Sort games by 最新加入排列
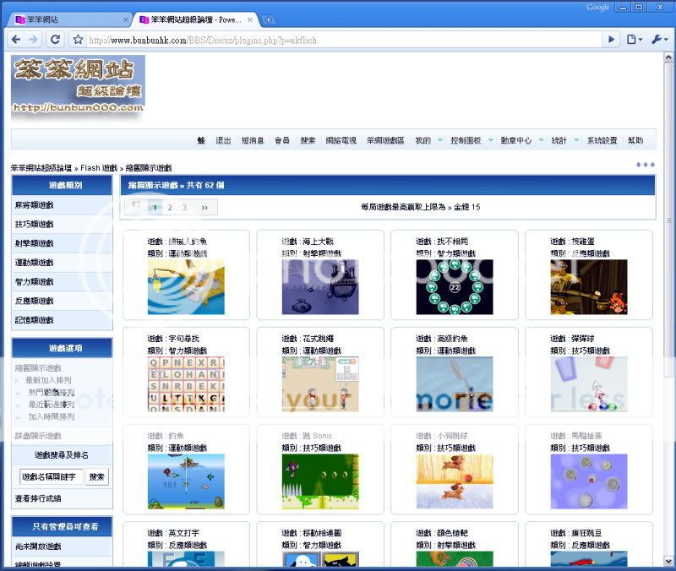 [x=48, y=380]
